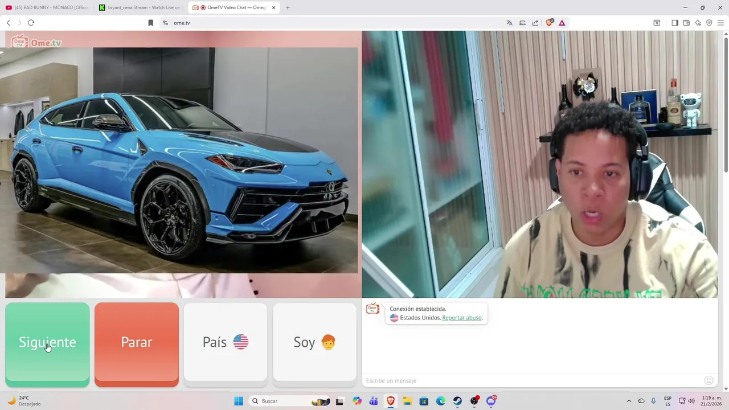This screenshot has height=410, width=729.
Task: Open tab search icon in toolbar
Action: [x=657, y=23]
